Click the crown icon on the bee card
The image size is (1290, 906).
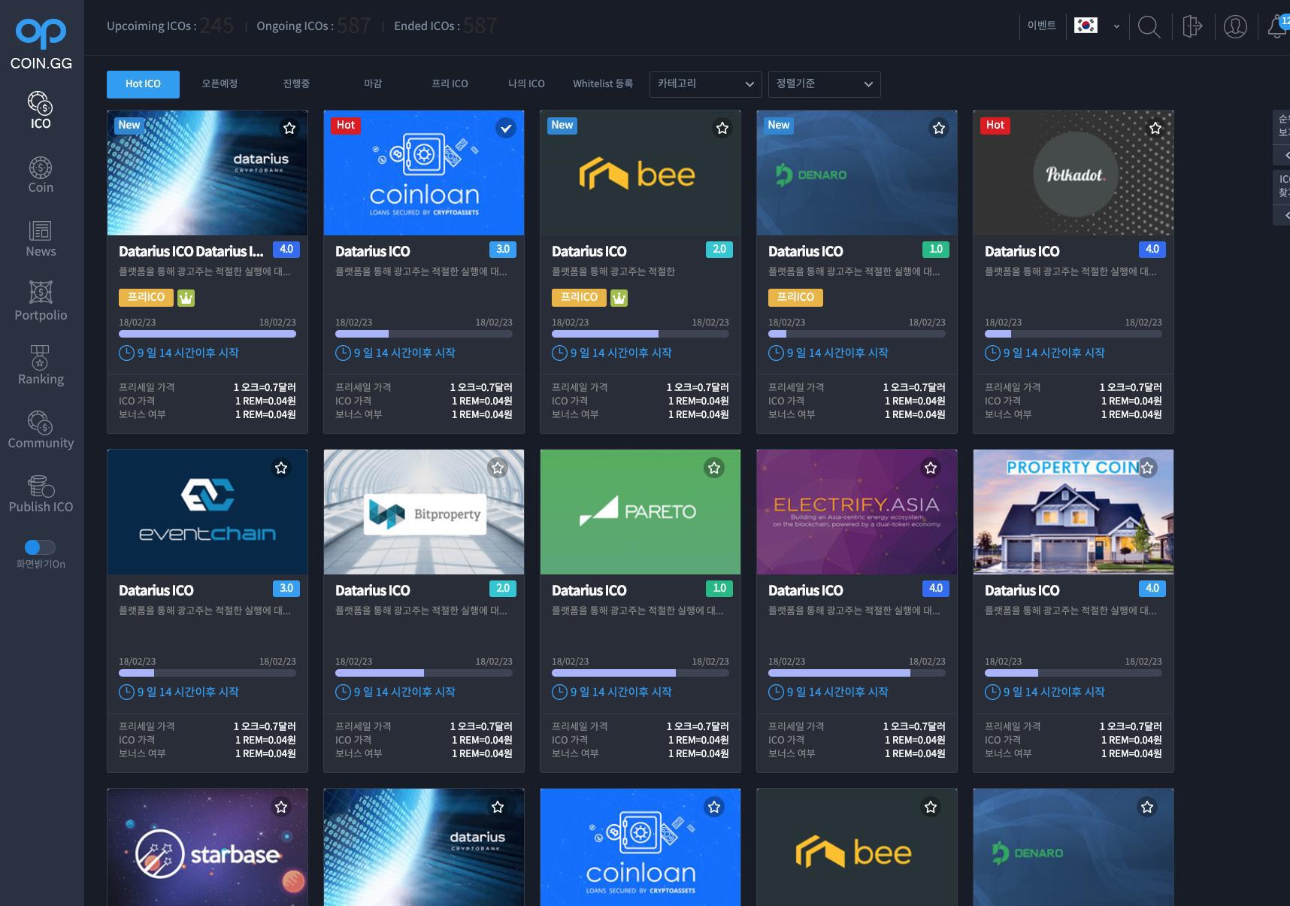pos(619,298)
